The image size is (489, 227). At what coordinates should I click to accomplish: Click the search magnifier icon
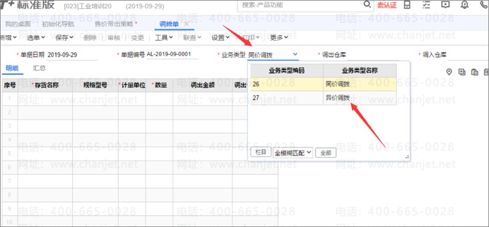(x=368, y=5)
